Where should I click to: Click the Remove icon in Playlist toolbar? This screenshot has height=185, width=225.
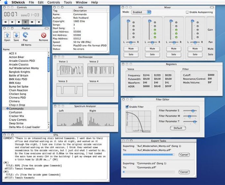coord(43,35)
